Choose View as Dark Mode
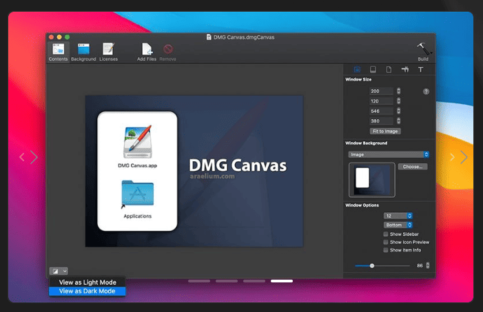Viewport: 483px width, 312px height. 88,291
